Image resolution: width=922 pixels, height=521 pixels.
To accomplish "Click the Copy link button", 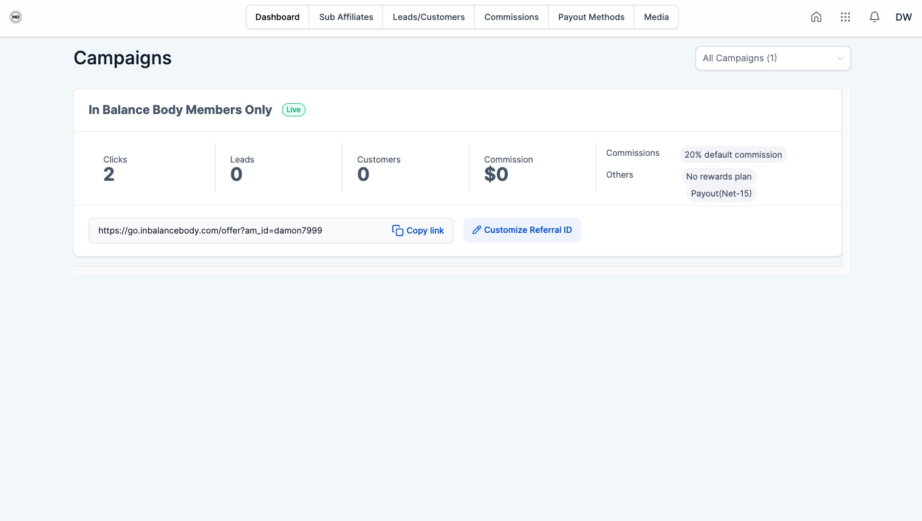I will pyautogui.click(x=425, y=230).
